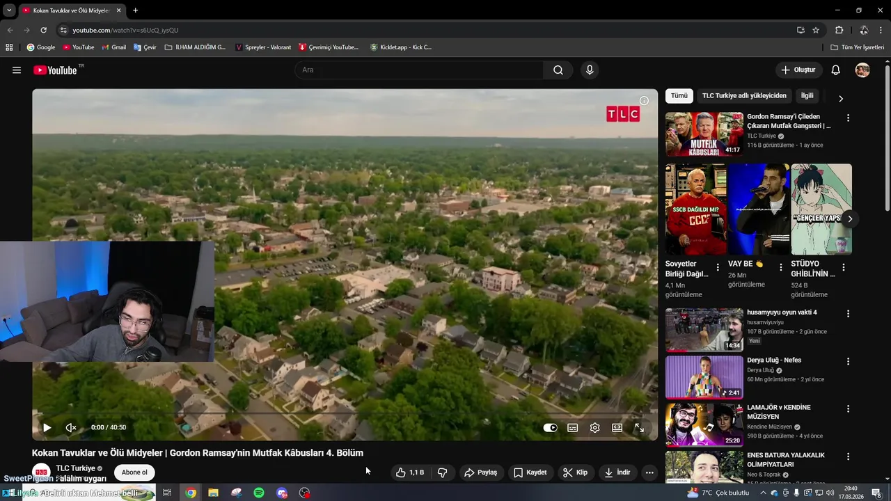The image size is (891, 501).
Task: Open options for LAMAJÖR v KENDİNE MÜZİSYEN
Action: click(x=848, y=409)
